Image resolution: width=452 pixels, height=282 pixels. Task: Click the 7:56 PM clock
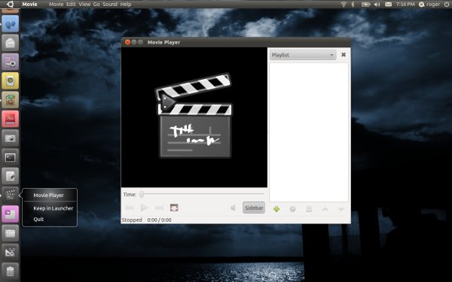pyautogui.click(x=405, y=5)
